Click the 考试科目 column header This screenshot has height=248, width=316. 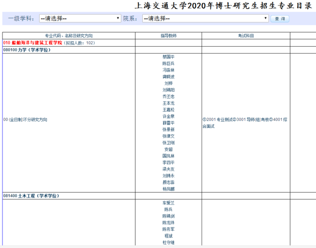click(x=246, y=36)
